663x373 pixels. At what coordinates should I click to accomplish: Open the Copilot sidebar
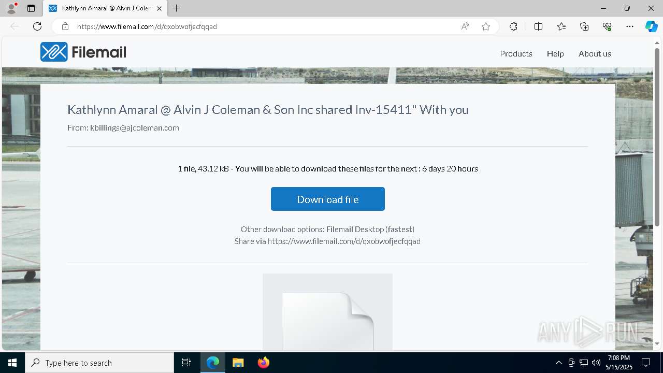(651, 26)
